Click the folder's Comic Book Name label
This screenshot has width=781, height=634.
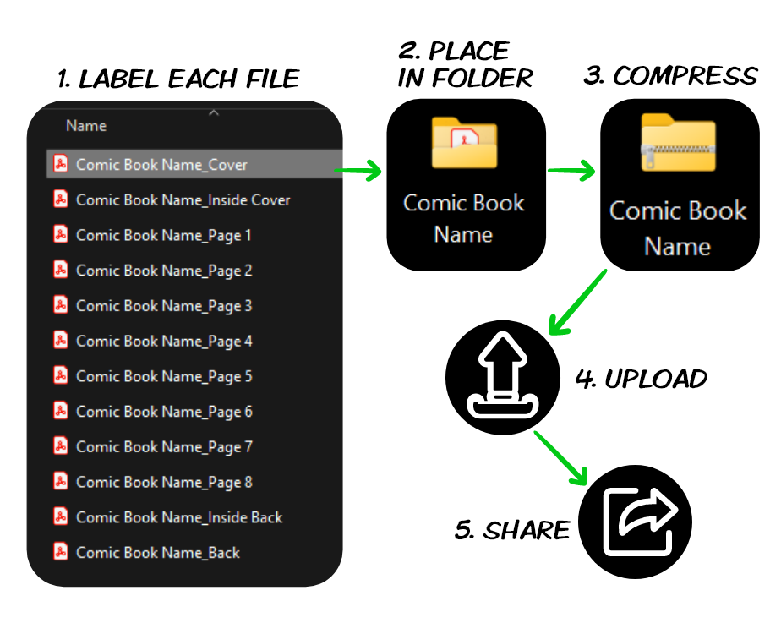[x=464, y=218]
